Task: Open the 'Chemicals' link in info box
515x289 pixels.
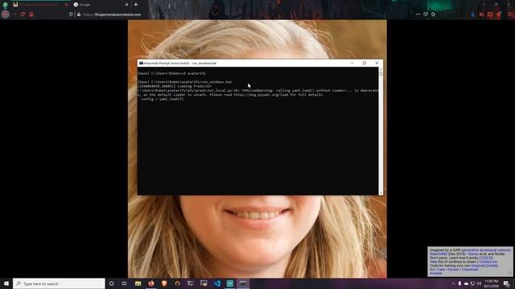Action: click(470, 270)
